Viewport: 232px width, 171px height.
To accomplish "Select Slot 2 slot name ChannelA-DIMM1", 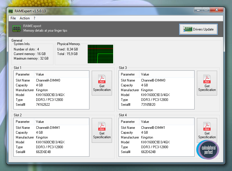I will pyautogui.click(x=48, y=128).
